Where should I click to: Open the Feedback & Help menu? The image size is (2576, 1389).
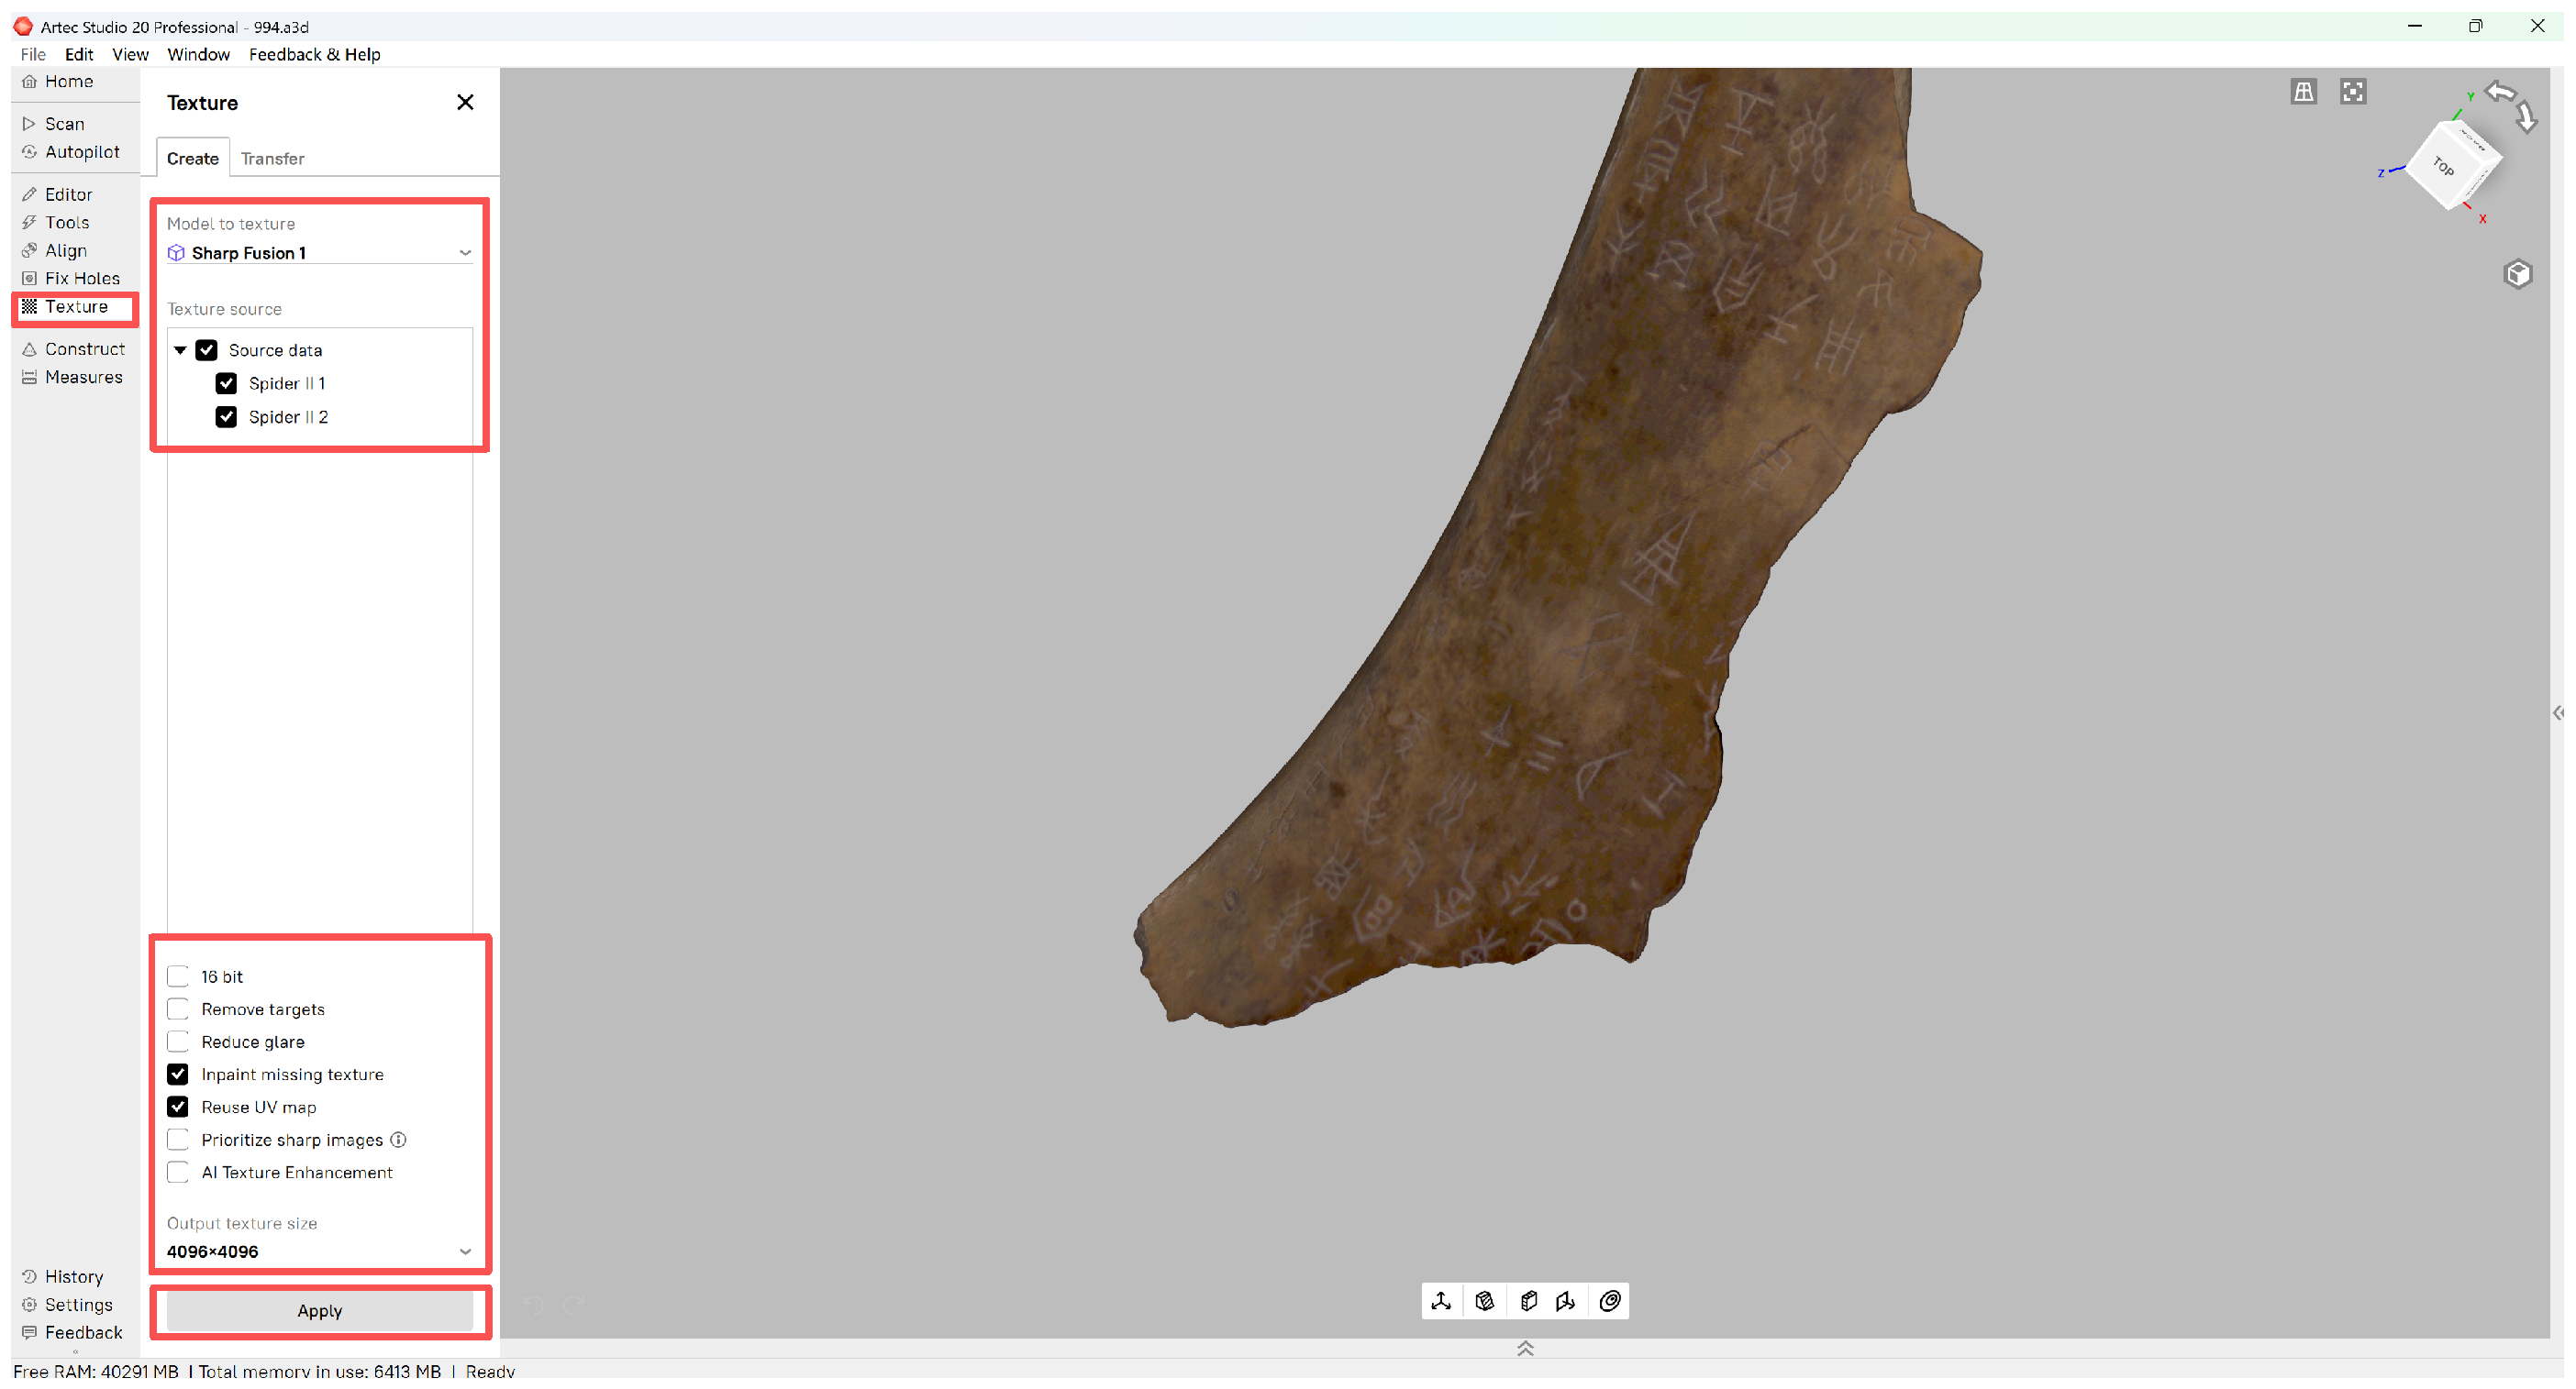[314, 55]
